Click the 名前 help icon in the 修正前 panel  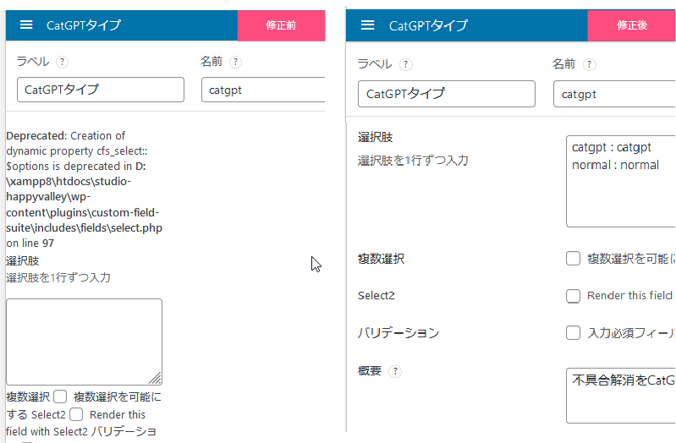pos(235,62)
